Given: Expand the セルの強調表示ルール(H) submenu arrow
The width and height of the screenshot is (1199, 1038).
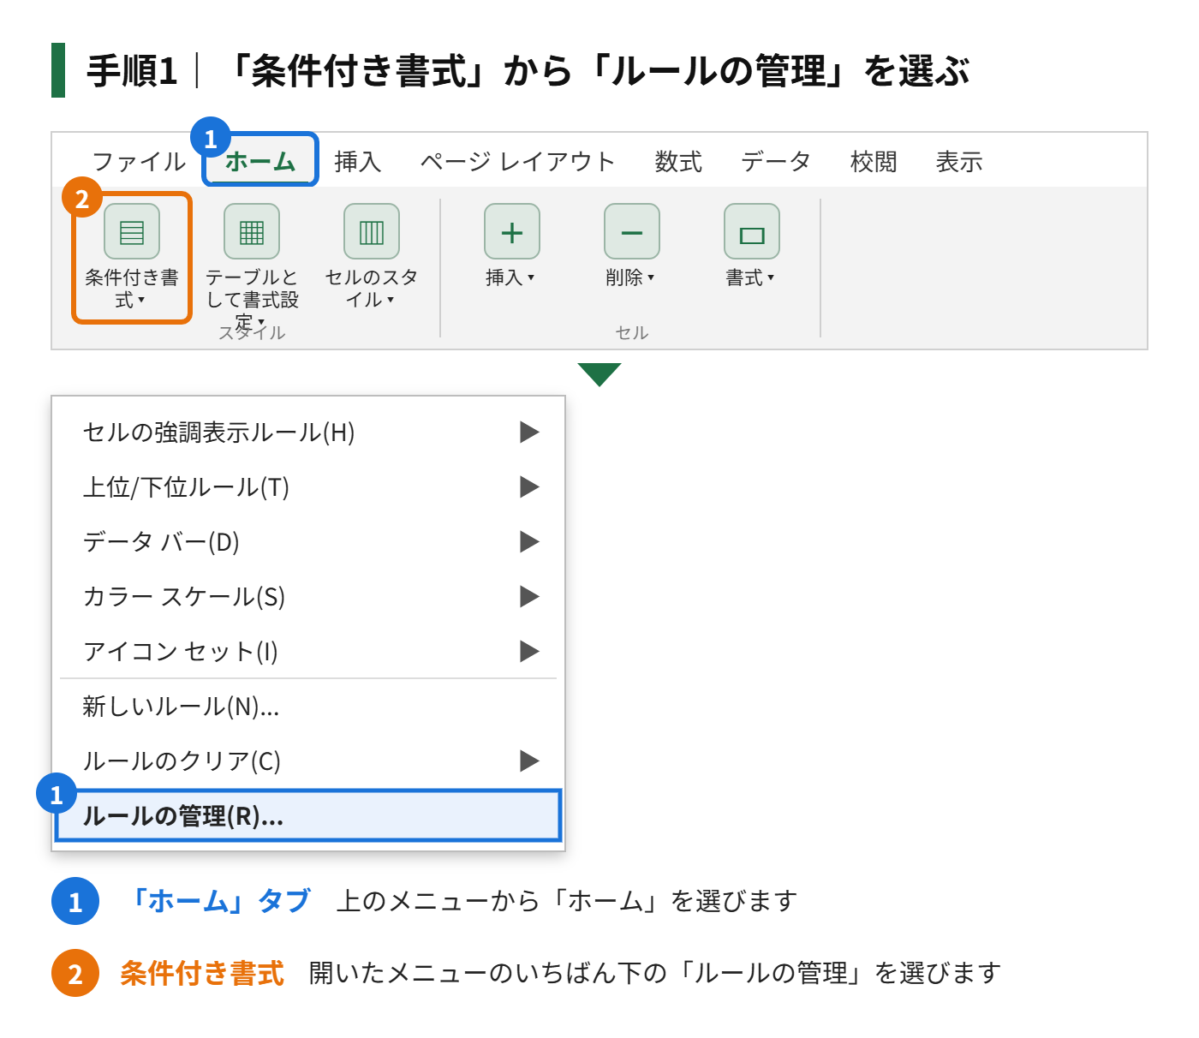Looking at the screenshot, I should 529,432.
